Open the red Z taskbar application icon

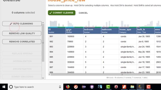coord(116,87)
